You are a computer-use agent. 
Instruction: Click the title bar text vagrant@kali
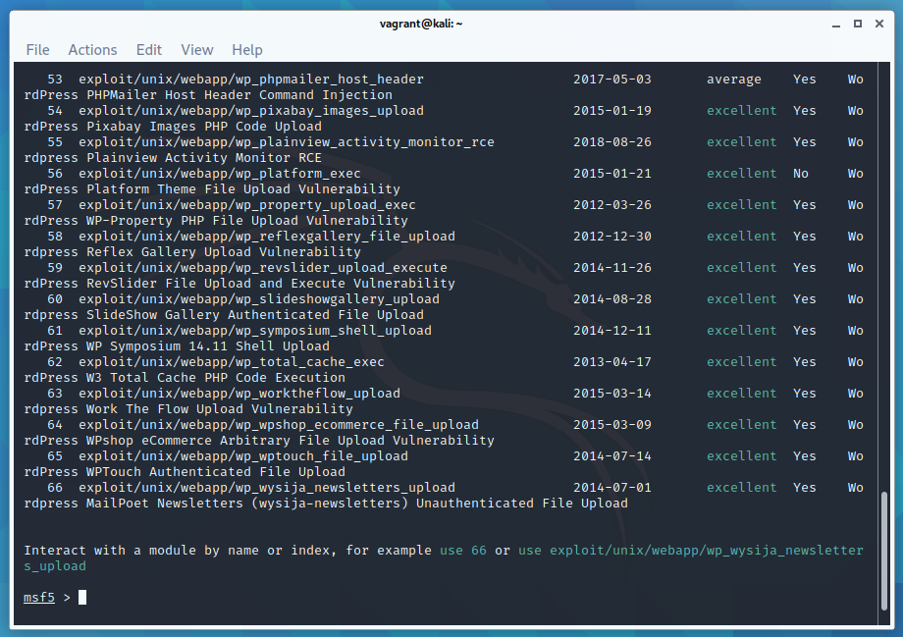point(421,23)
